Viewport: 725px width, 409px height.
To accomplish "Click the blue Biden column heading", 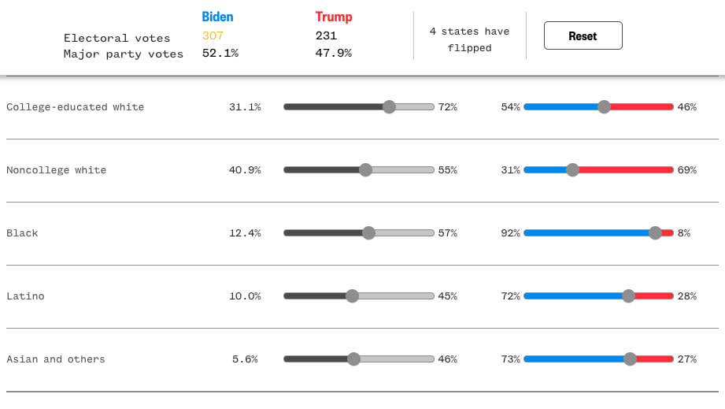I will point(217,17).
